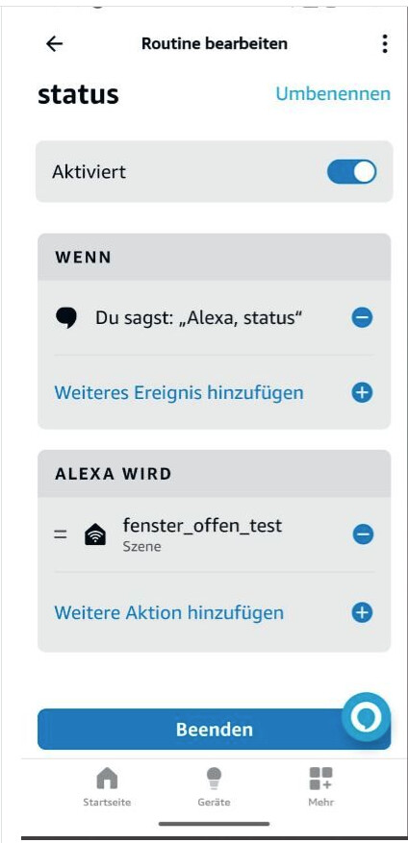Open the fenster_offen_test Szene entry
The width and height of the screenshot is (408, 843).
[202, 534]
